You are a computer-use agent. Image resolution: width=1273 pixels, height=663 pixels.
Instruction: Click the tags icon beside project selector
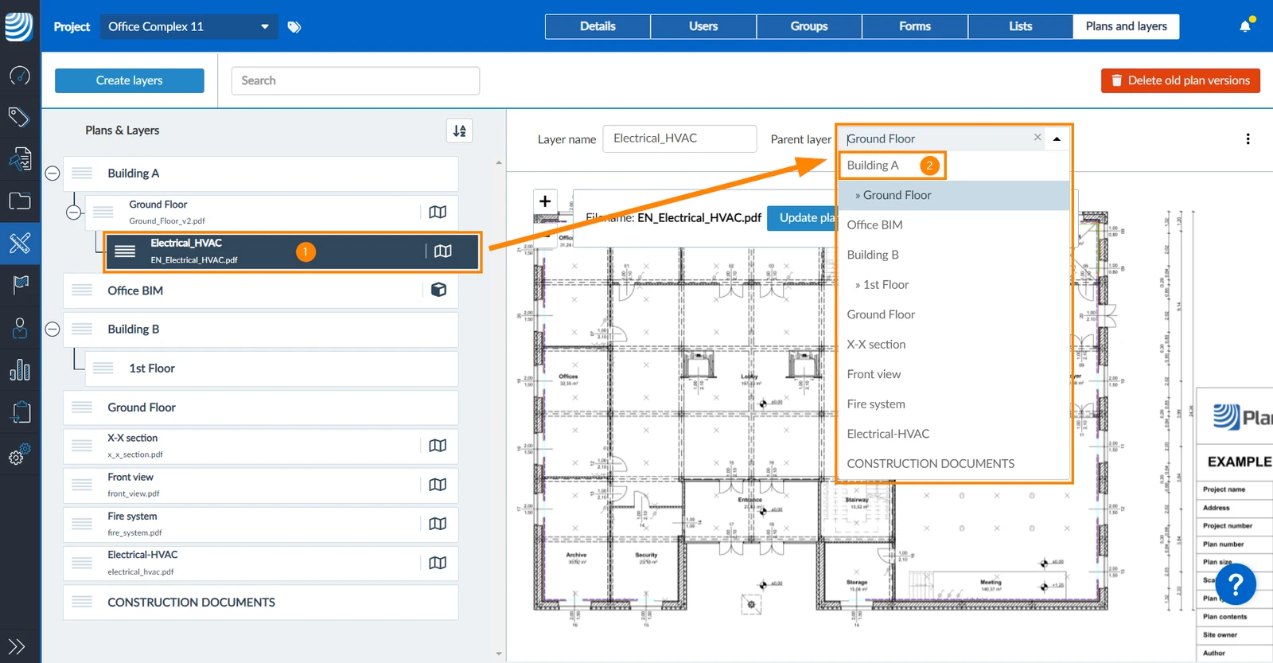[x=294, y=27]
